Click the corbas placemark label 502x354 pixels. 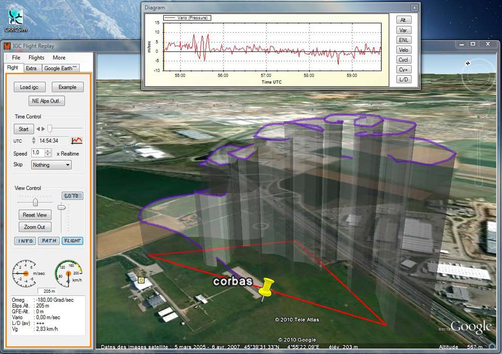pos(233,281)
